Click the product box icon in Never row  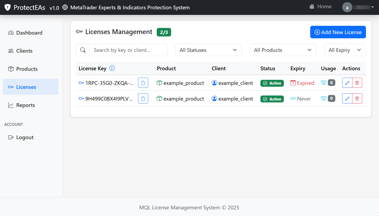coord(159,98)
